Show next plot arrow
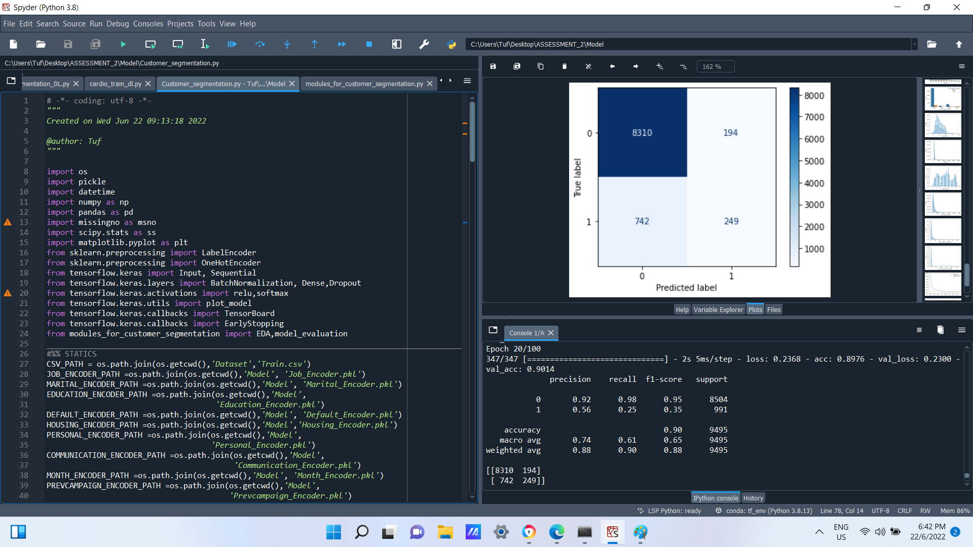 point(636,66)
